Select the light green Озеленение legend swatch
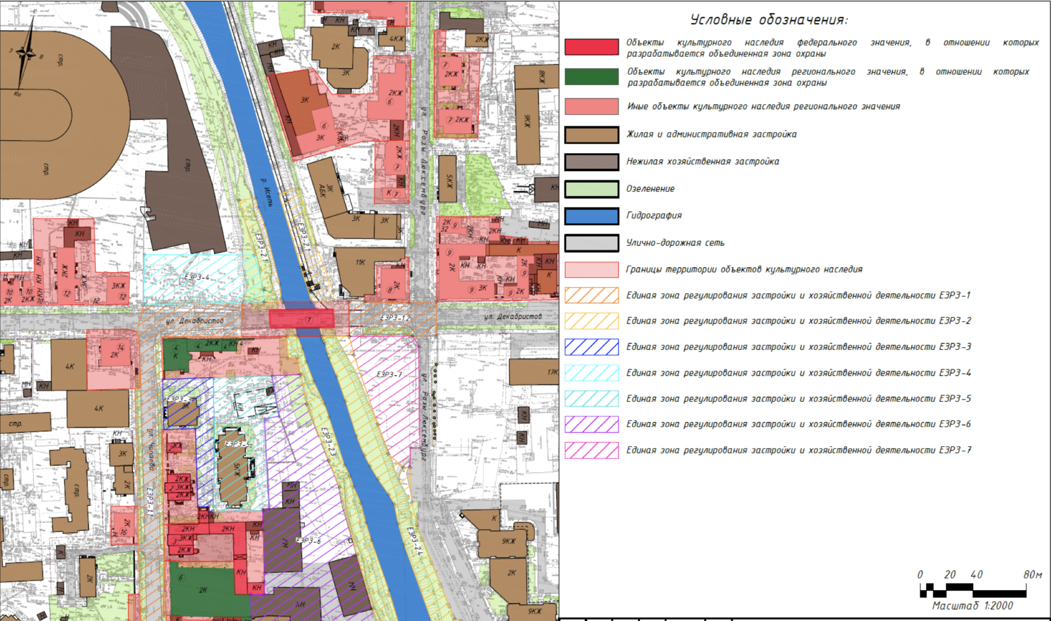This screenshot has height=621, width=1051. 591,189
